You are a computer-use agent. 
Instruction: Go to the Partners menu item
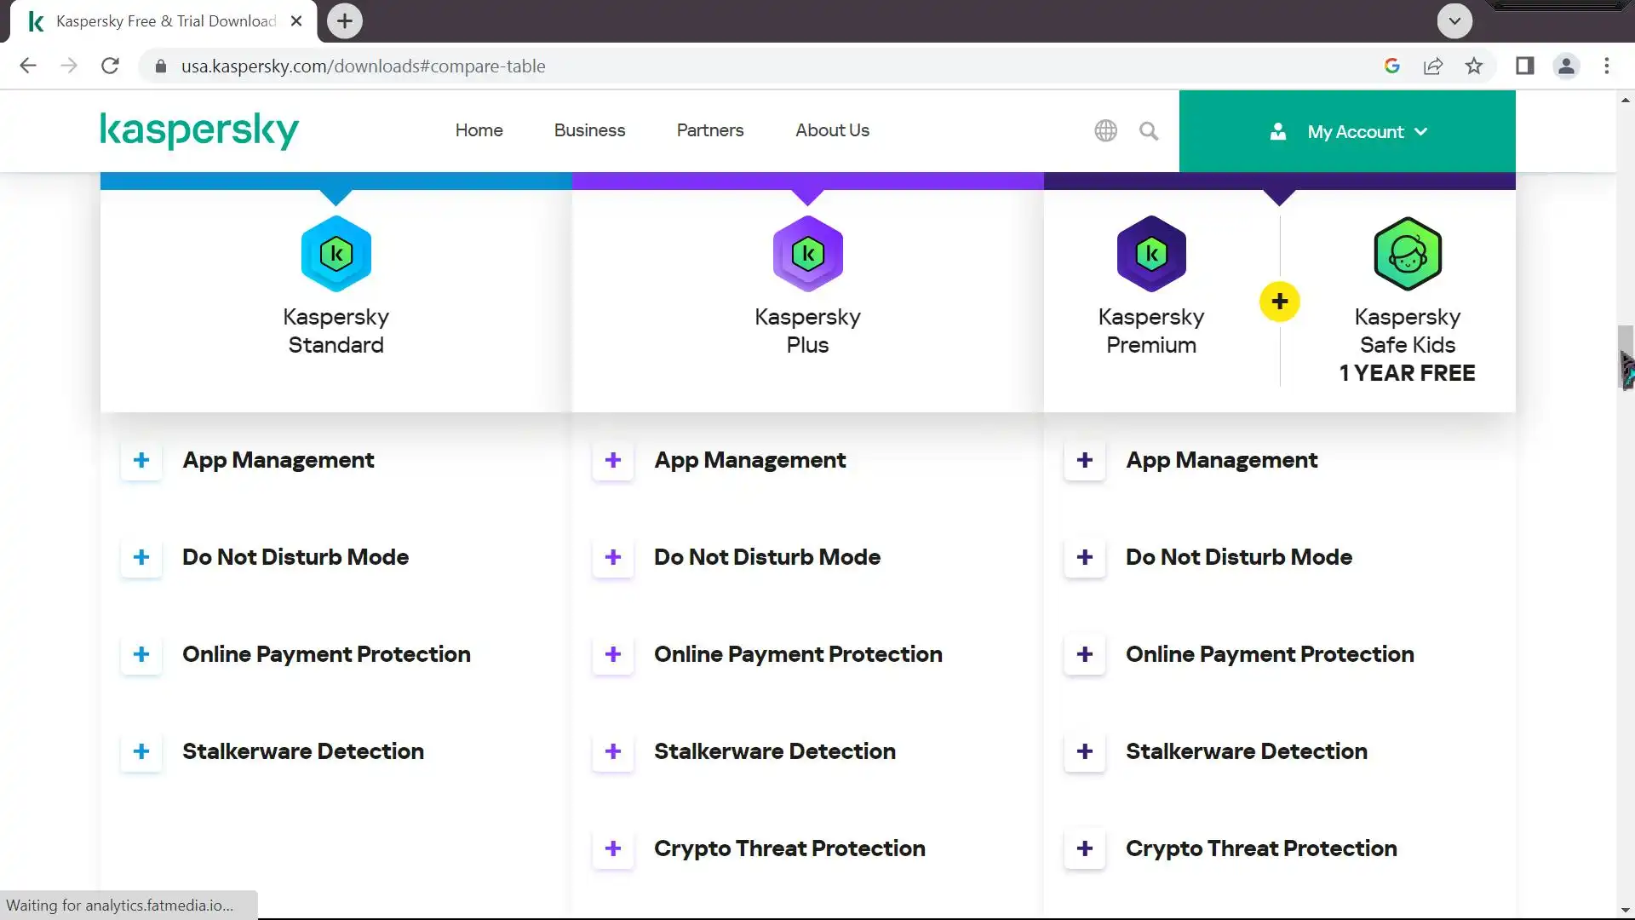(x=710, y=130)
